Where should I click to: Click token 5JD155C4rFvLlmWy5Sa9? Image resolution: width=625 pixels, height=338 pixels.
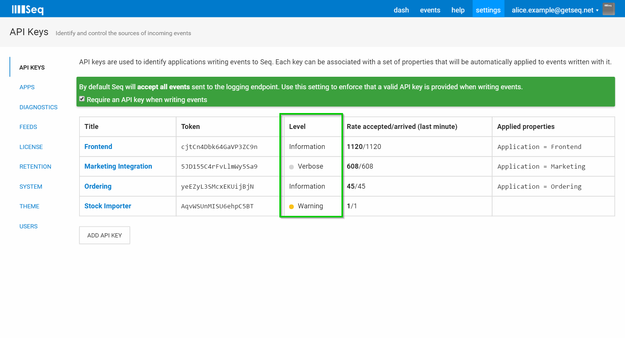click(219, 166)
